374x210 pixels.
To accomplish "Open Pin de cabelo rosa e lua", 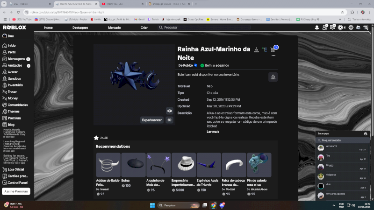I will 259,165.
